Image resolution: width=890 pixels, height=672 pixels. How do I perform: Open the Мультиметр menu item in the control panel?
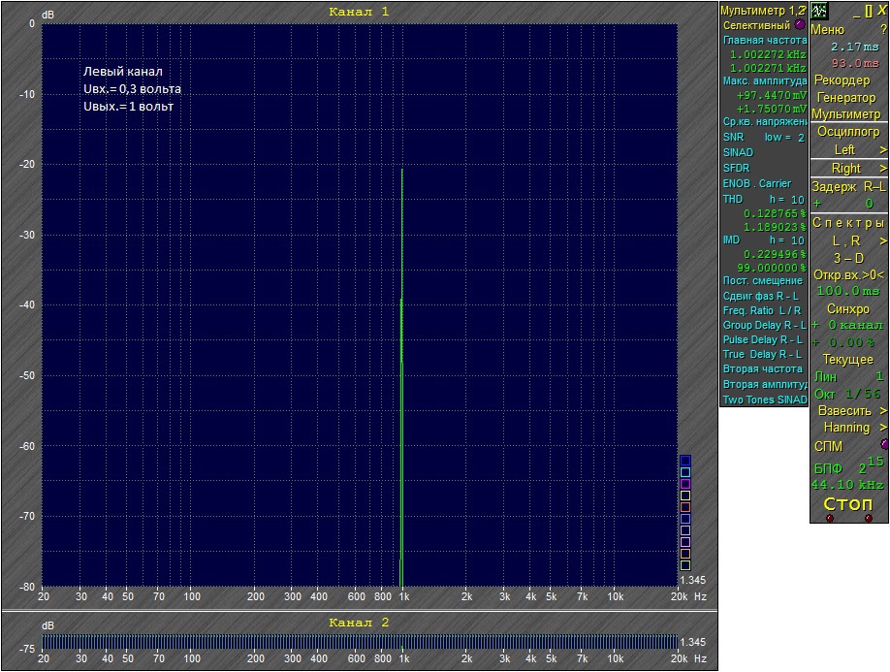tap(845, 114)
